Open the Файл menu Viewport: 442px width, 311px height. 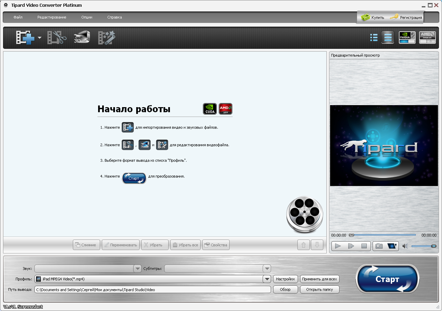tap(18, 17)
